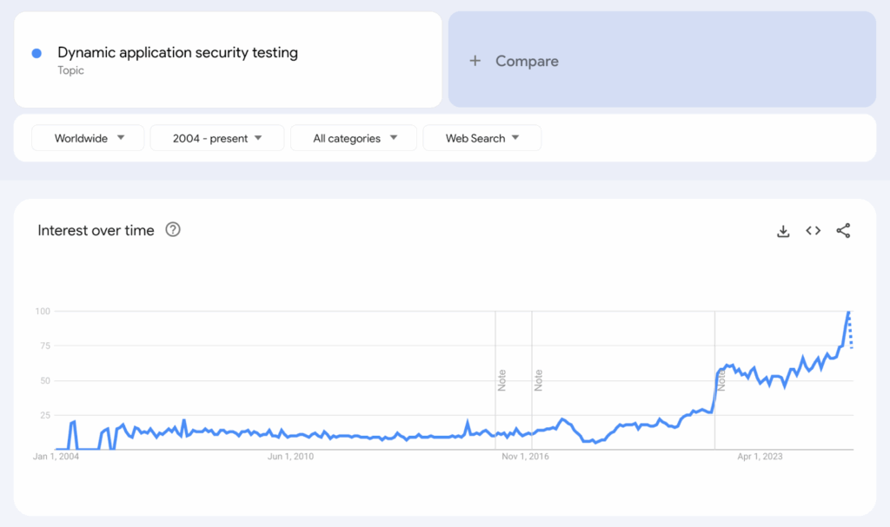Click the second Note marker near 2016
The image size is (890, 527).
tap(538, 380)
